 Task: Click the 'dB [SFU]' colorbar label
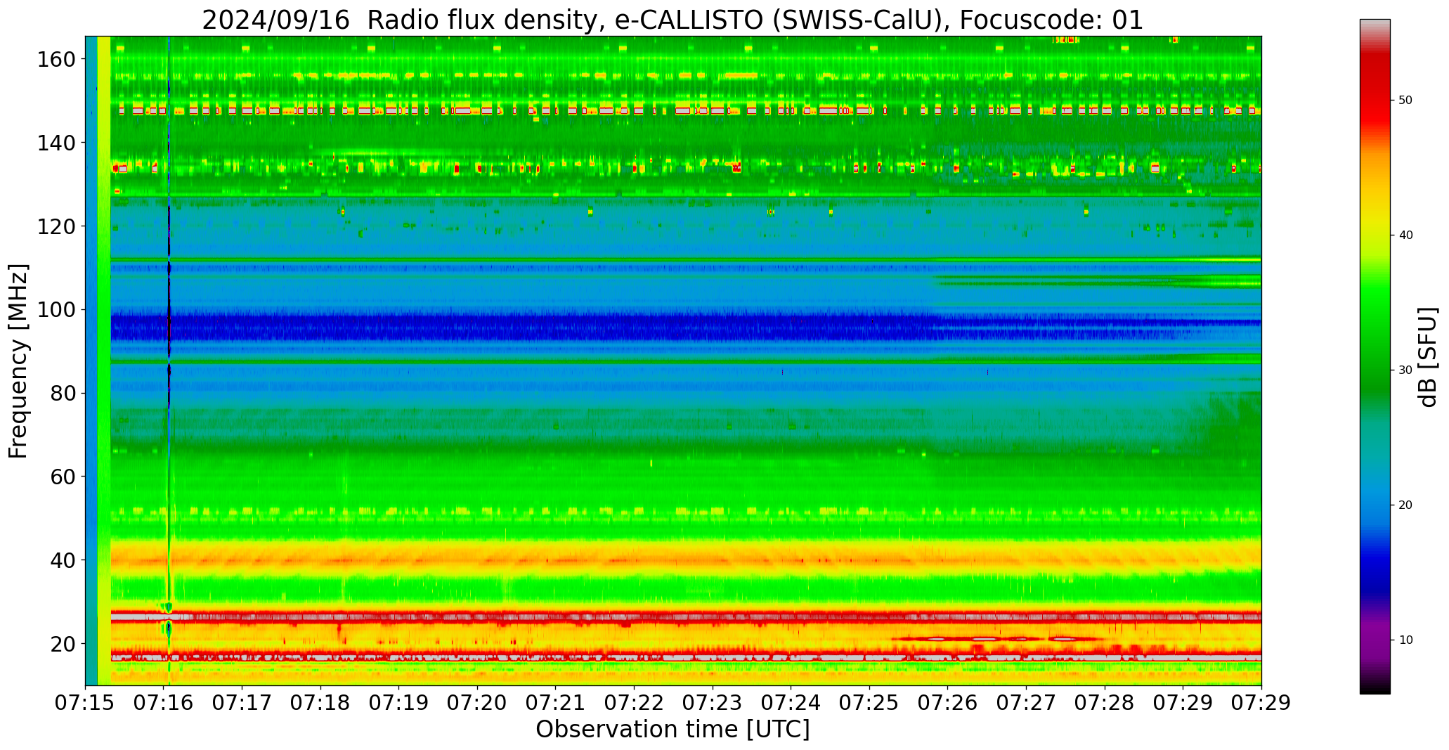pyautogui.click(x=1428, y=356)
